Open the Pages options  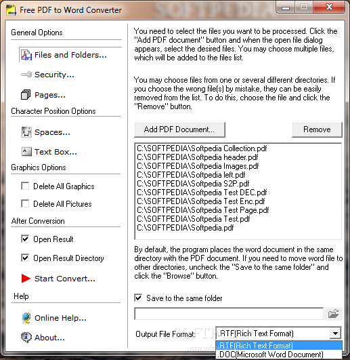pos(50,95)
